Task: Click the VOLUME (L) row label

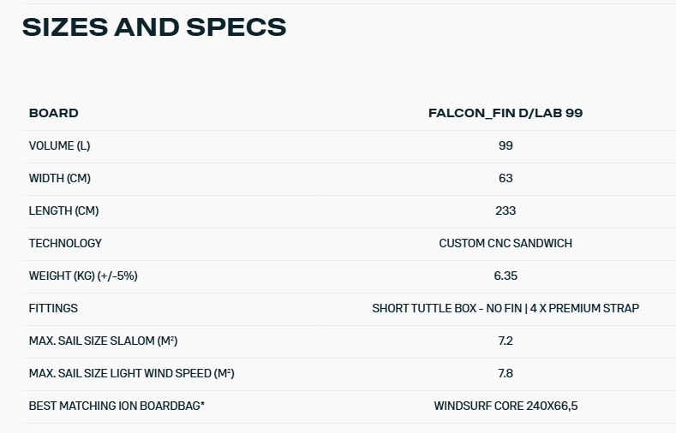Action: point(59,145)
